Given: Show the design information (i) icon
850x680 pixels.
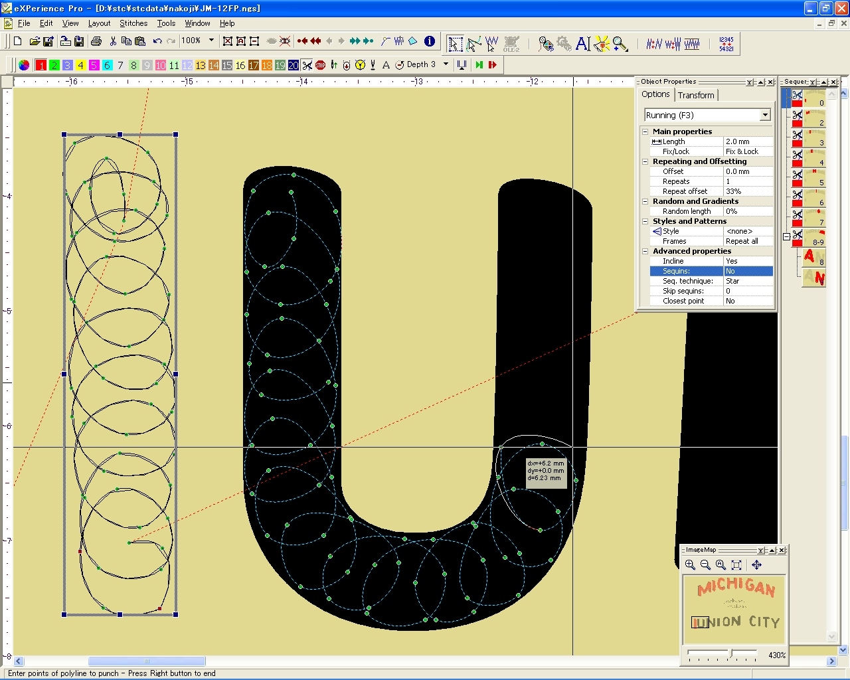Looking at the screenshot, I should (430, 41).
